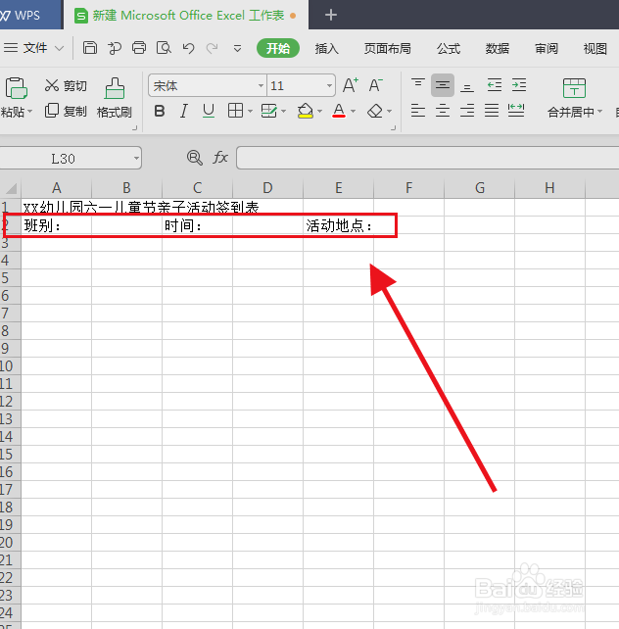The image size is (619, 629).
Task: Open the 文件 File menu
Action: 33,48
